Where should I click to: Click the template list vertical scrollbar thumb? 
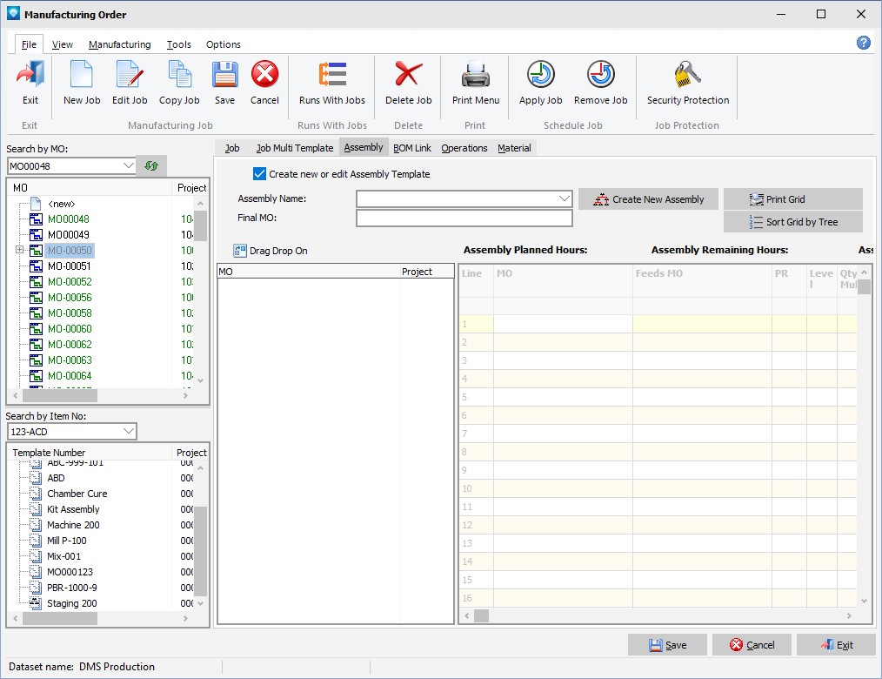click(201, 551)
